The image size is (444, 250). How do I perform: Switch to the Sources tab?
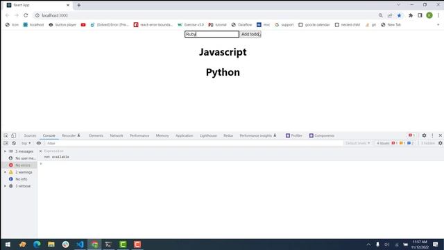[x=30, y=136]
